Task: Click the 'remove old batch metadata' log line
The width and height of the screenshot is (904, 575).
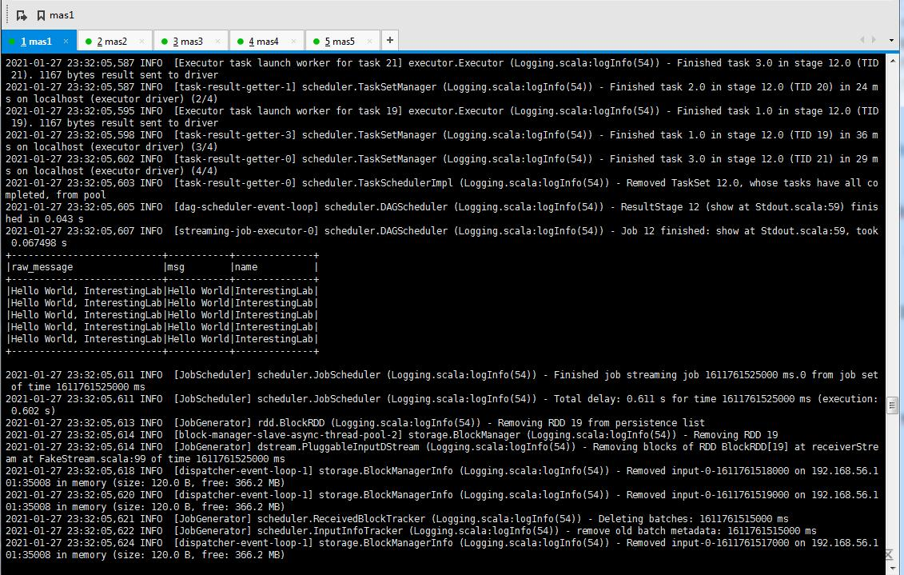Action: click(411, 531)
